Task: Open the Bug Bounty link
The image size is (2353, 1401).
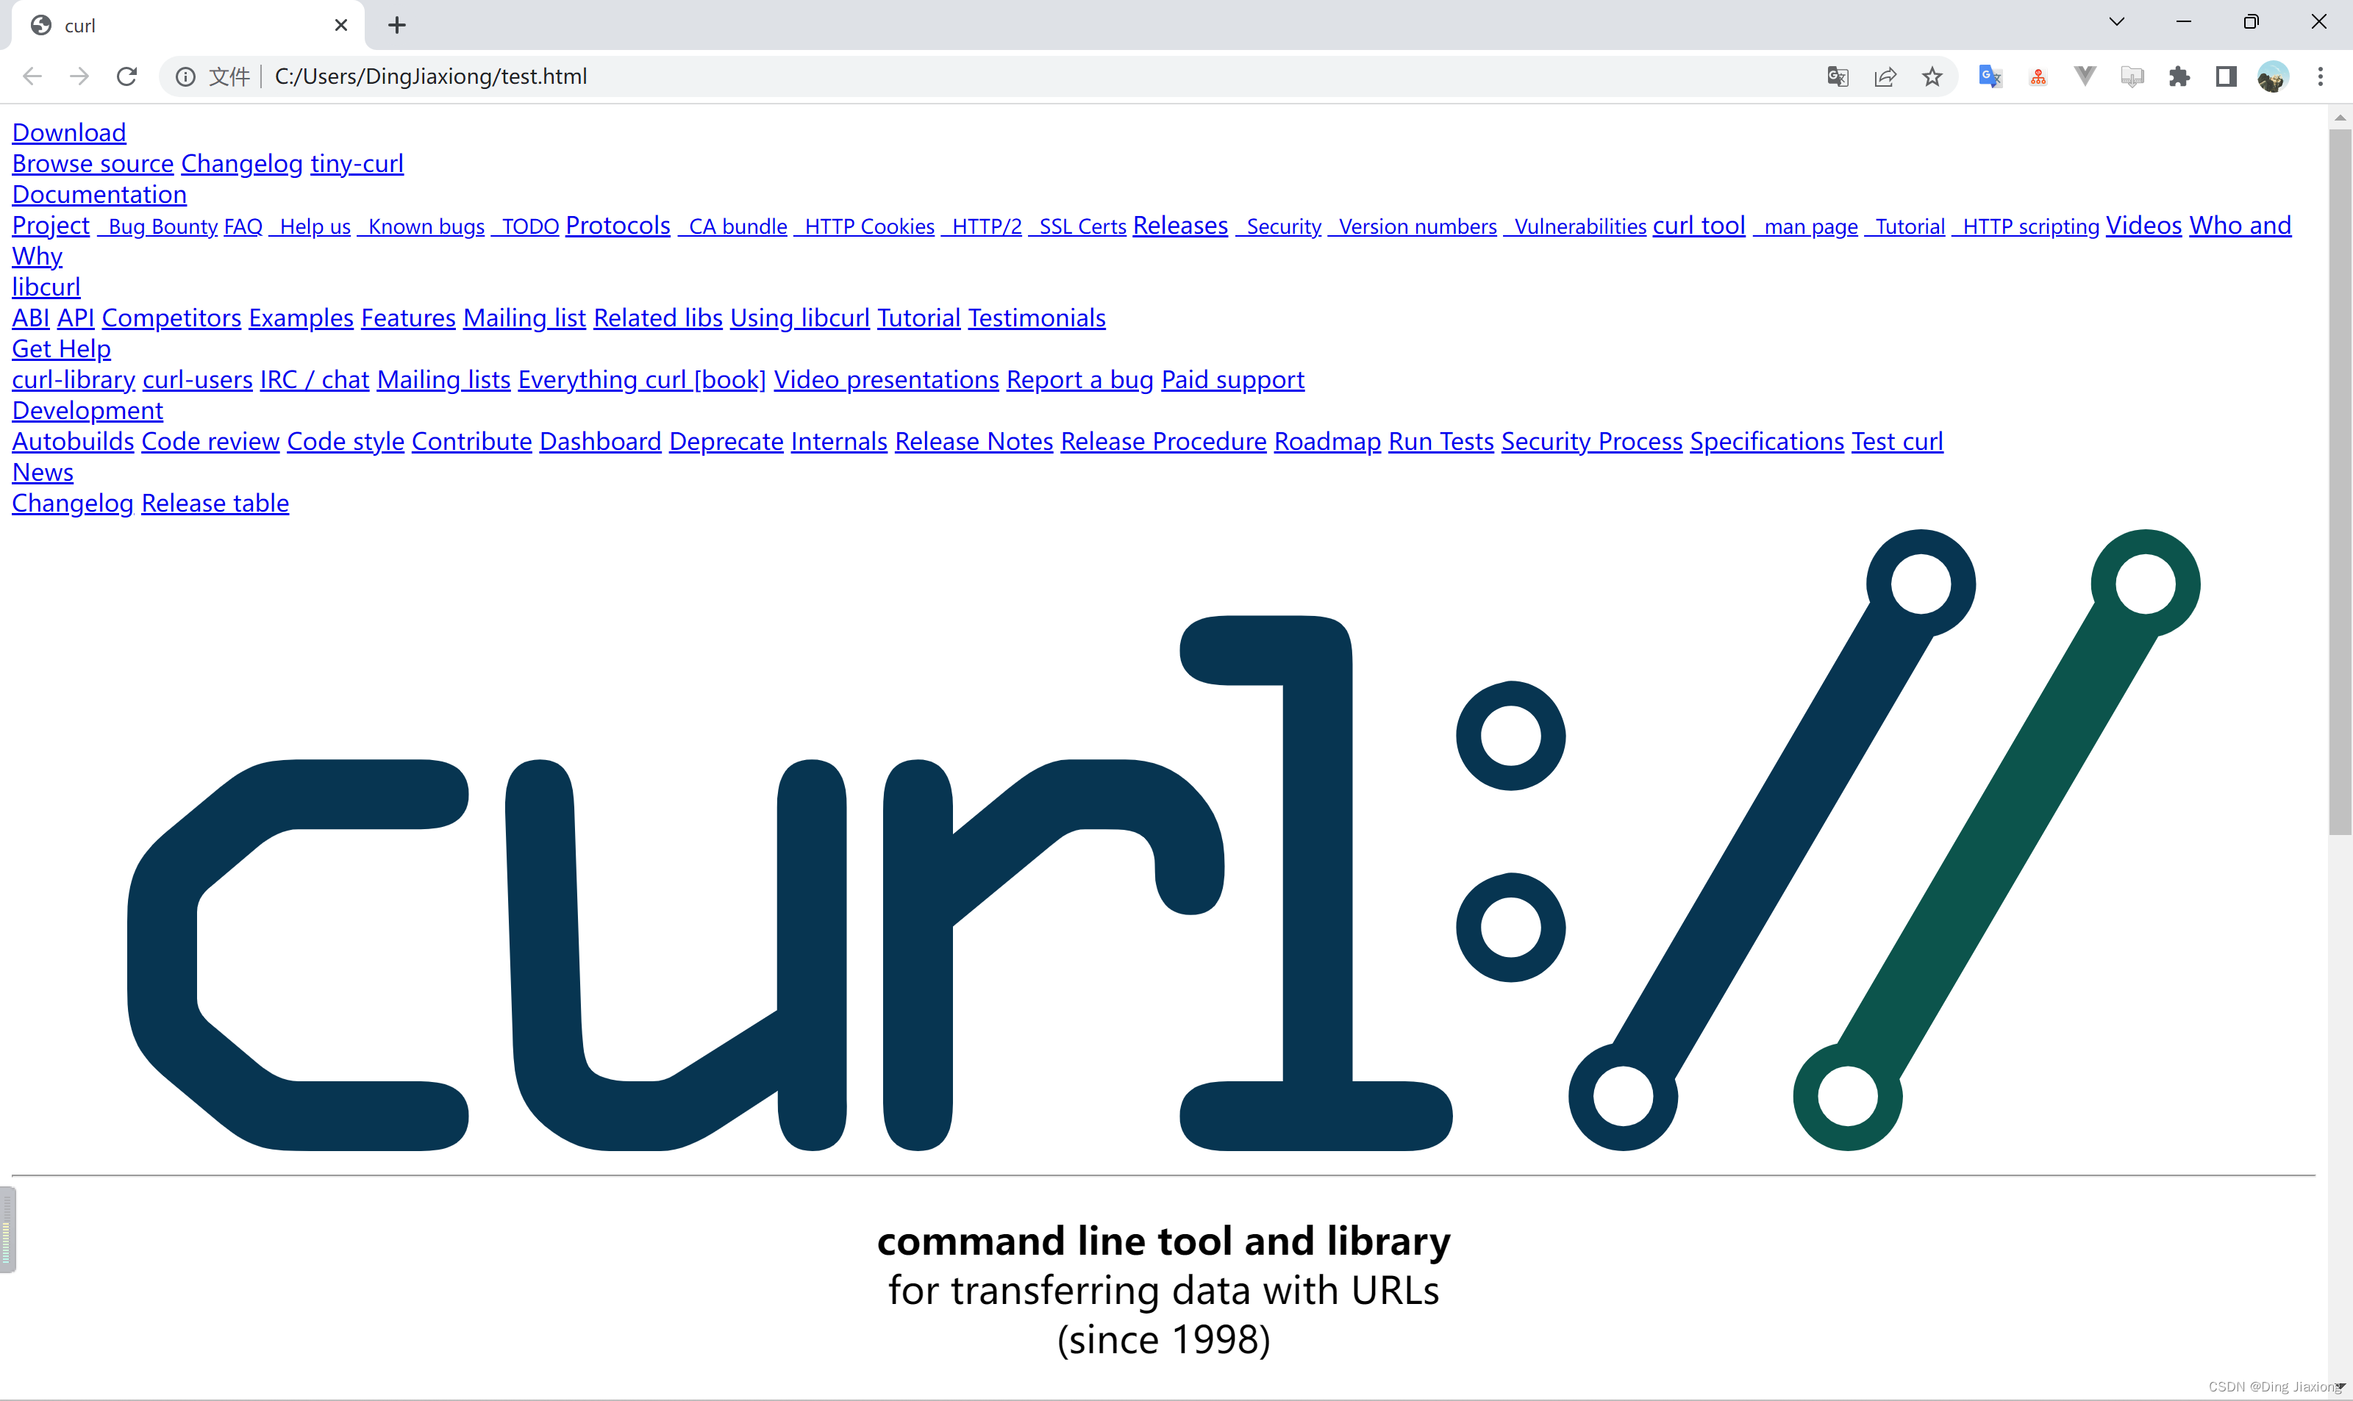Action: [x=157, y=228]
